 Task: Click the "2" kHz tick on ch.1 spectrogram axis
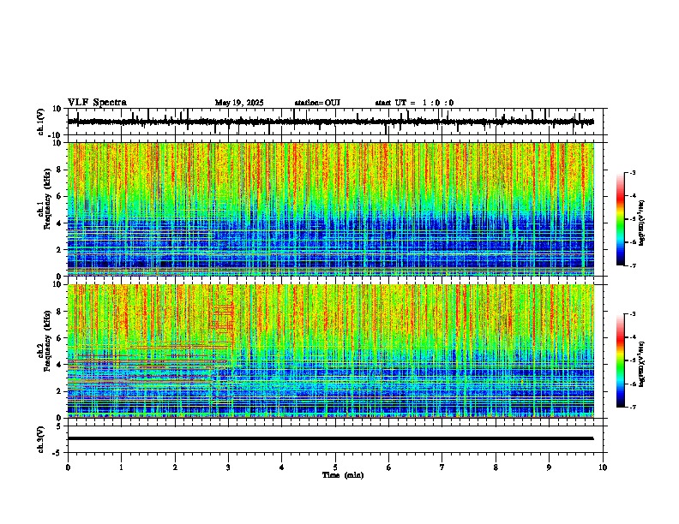[x=60, y=249]
